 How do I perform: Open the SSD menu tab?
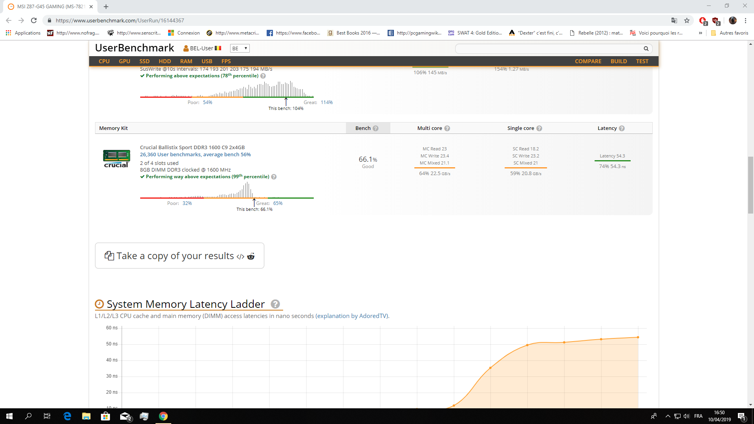(145, 61)
